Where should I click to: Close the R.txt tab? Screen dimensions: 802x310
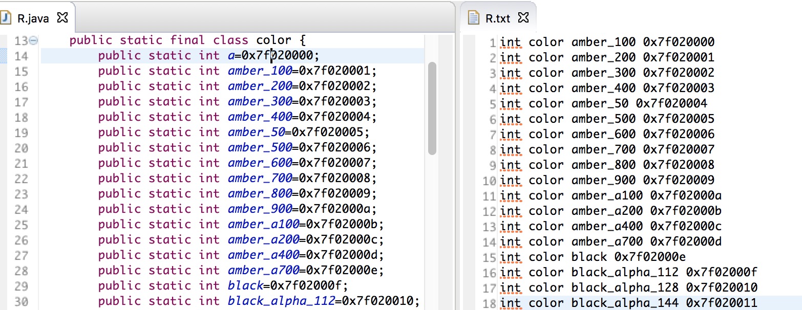pos(523,18)
